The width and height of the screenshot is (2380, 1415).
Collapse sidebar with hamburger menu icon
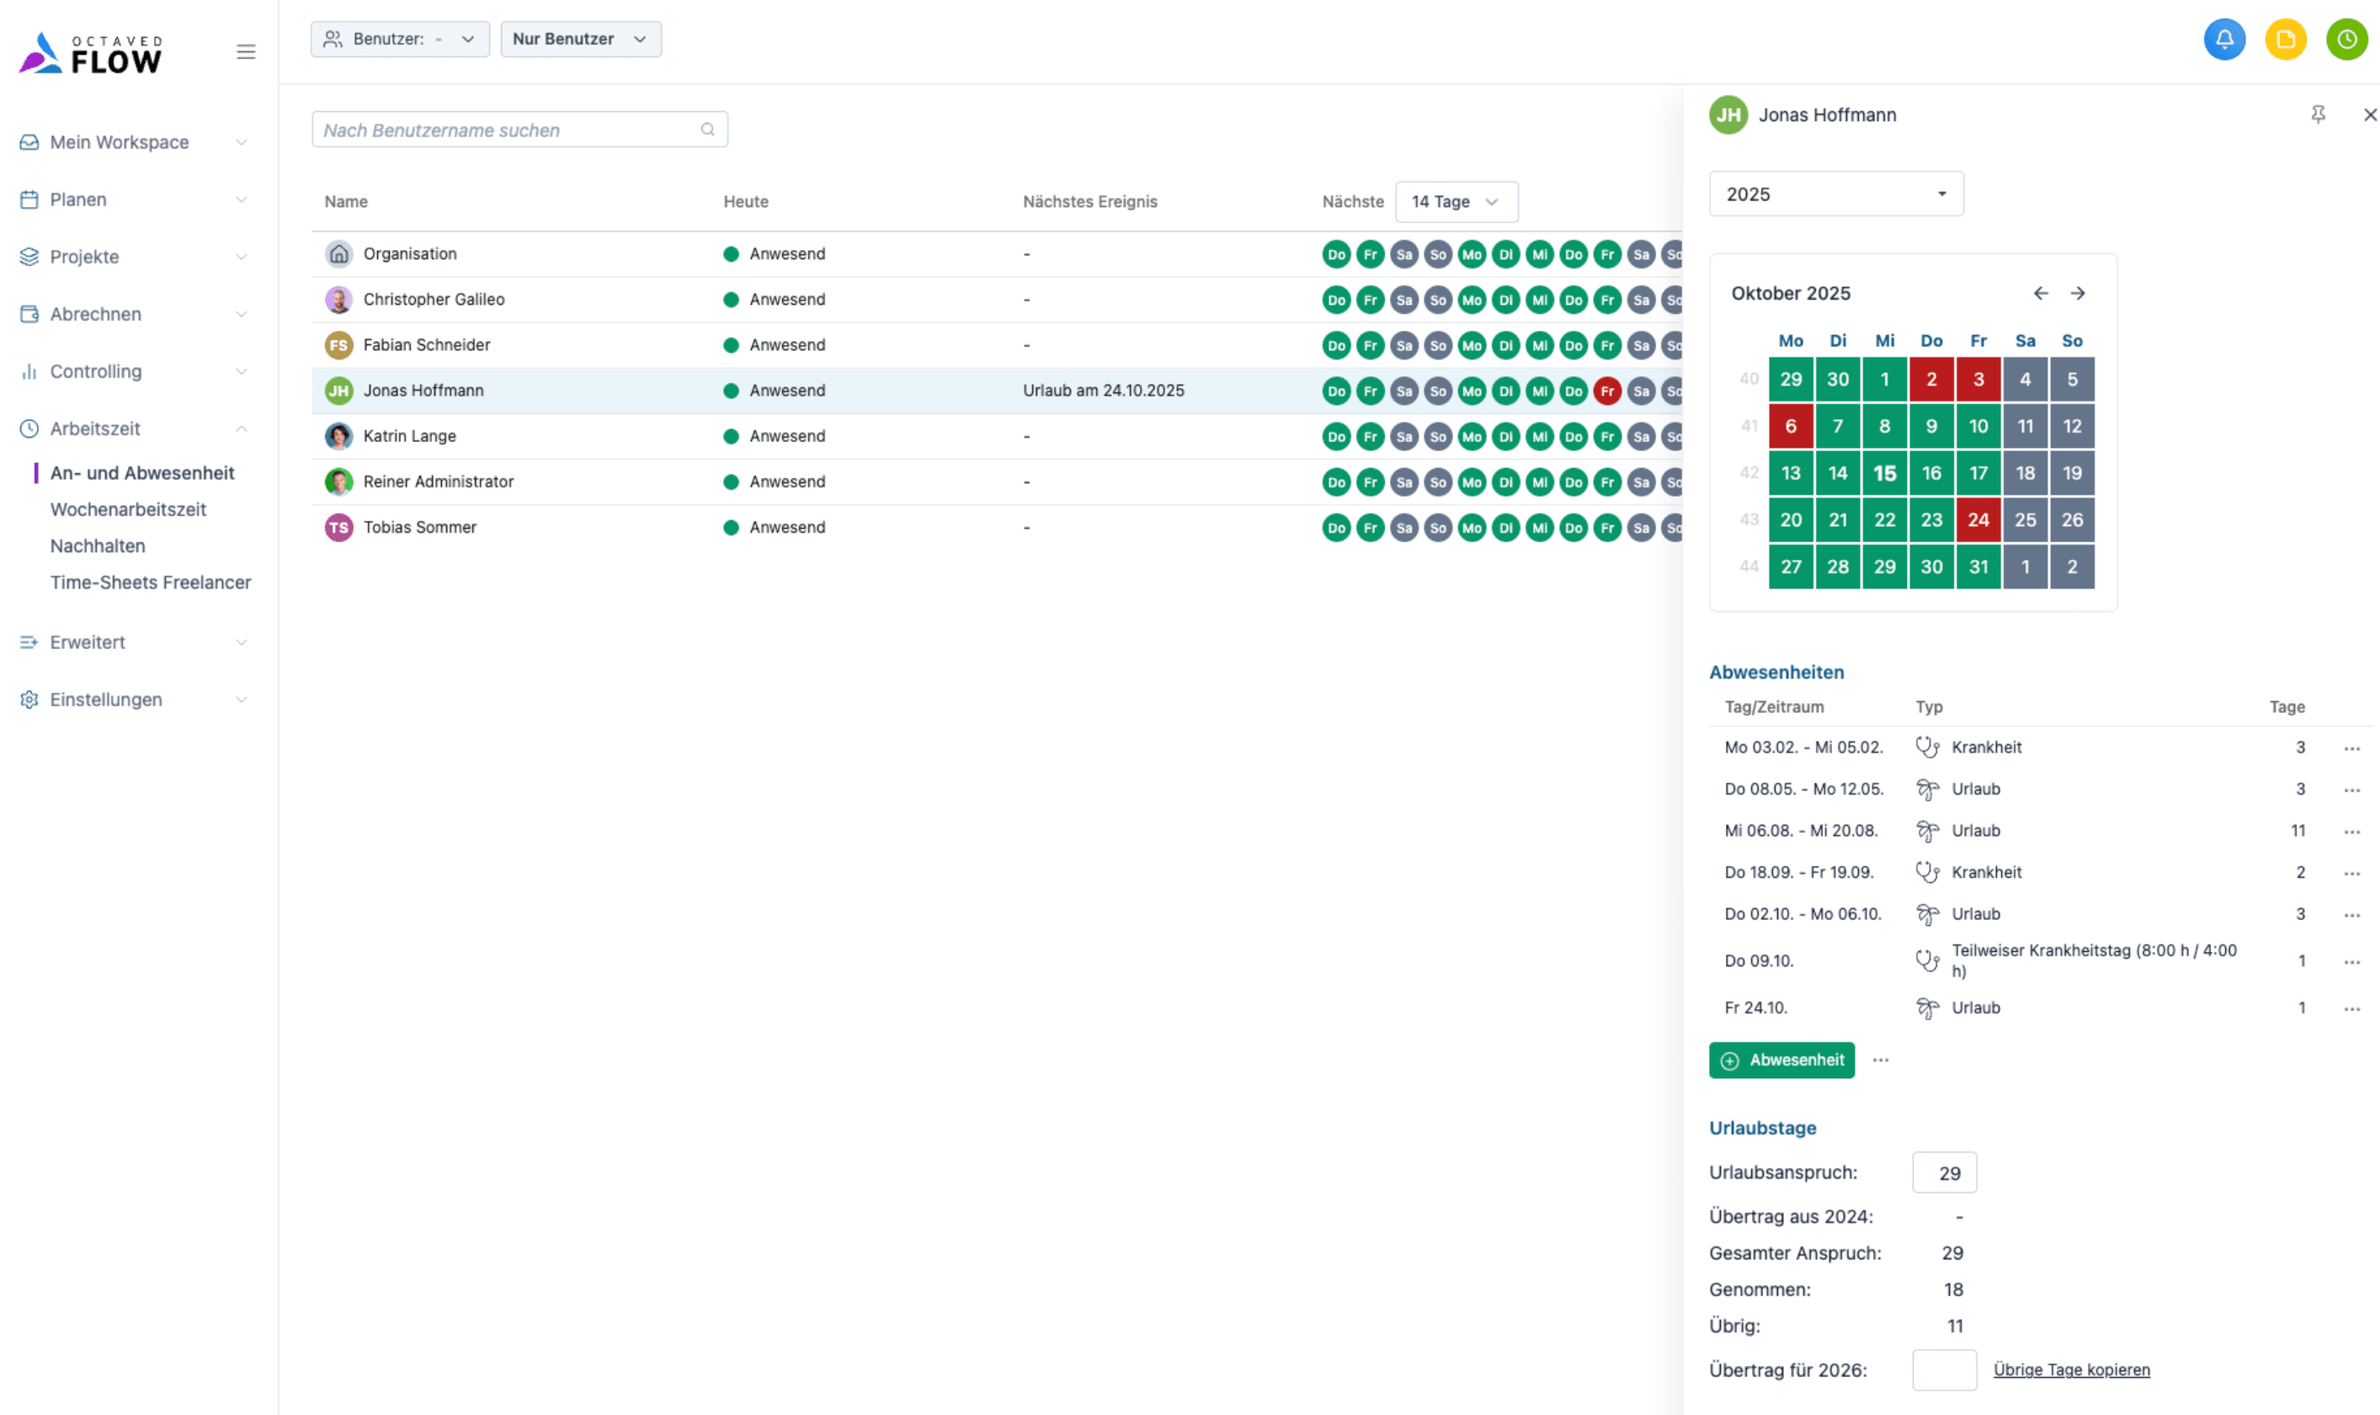(x=246, y=51)
